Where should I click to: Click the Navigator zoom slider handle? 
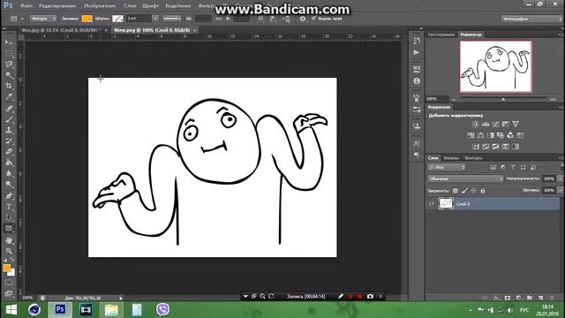[503, 99]
